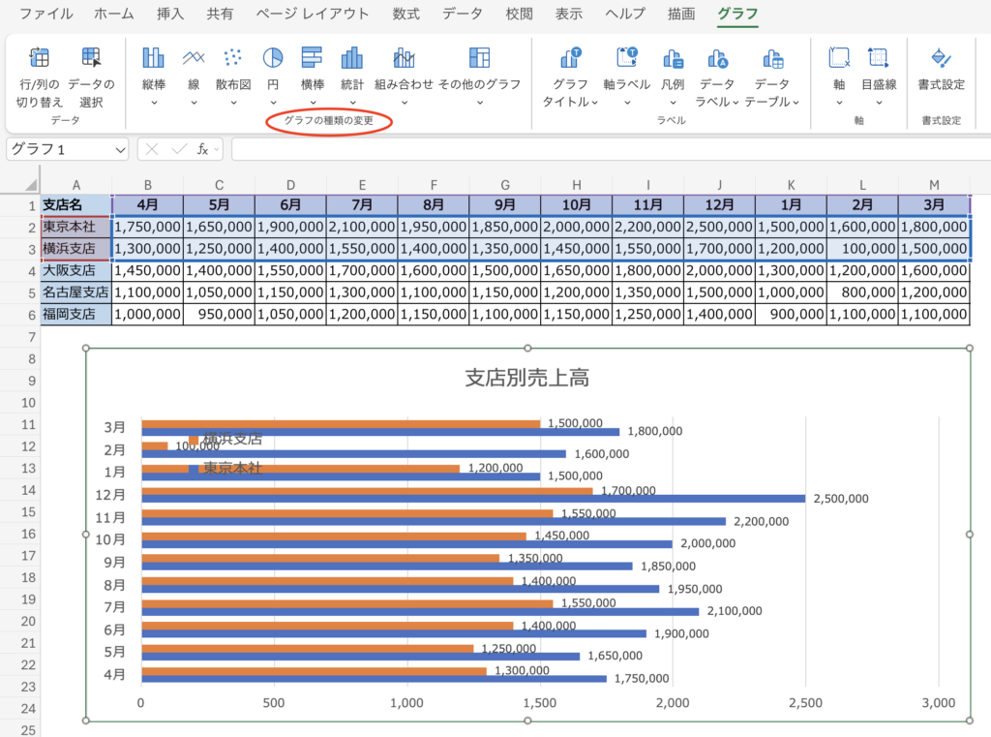Select the chart title 支店別売上高

526,379
